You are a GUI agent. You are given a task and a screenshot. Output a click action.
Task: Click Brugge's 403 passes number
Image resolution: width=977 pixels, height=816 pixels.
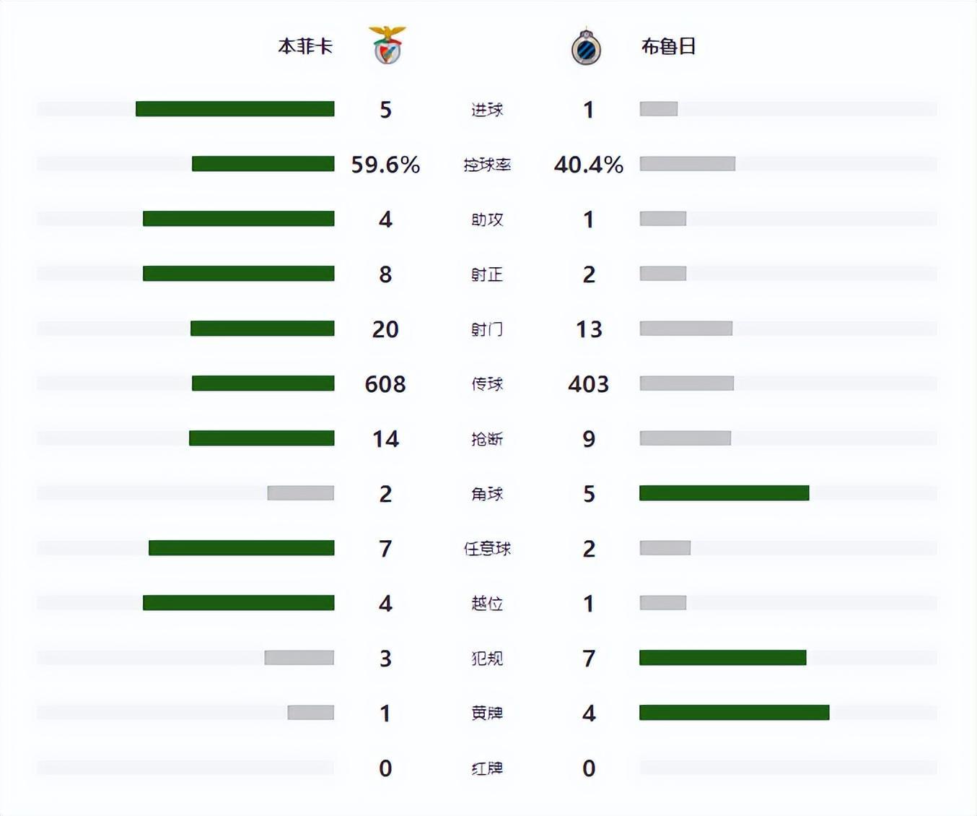(x=588, y=384)
